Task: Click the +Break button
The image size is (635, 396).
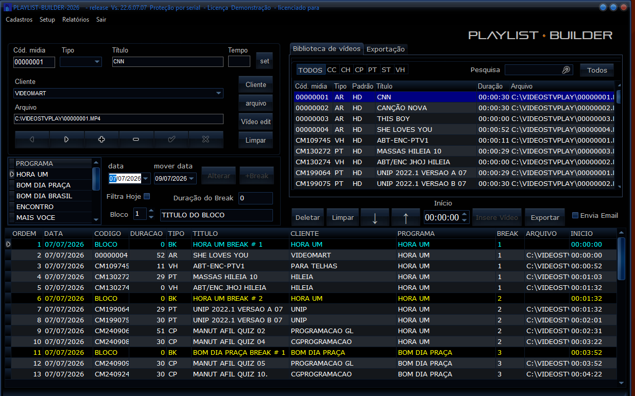Action: (256, 176)
